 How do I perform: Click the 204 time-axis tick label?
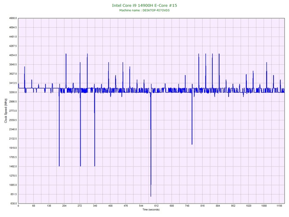coord(64,206)
